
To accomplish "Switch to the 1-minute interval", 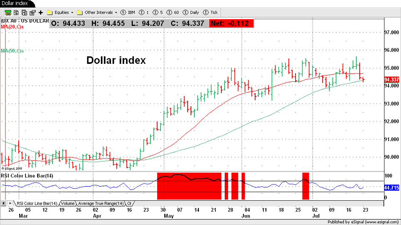I will [x=144, y=12].
